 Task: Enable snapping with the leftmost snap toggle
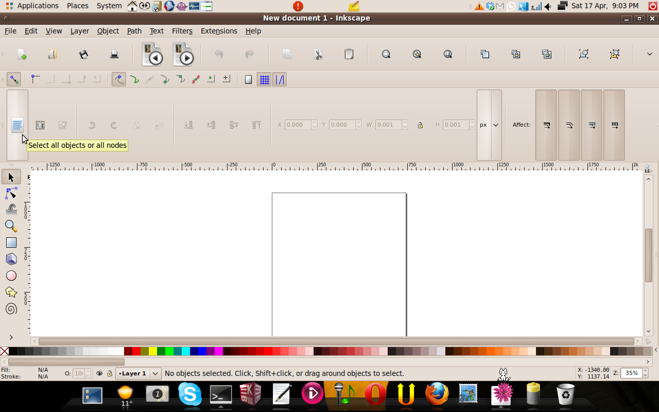click(14, 79)
